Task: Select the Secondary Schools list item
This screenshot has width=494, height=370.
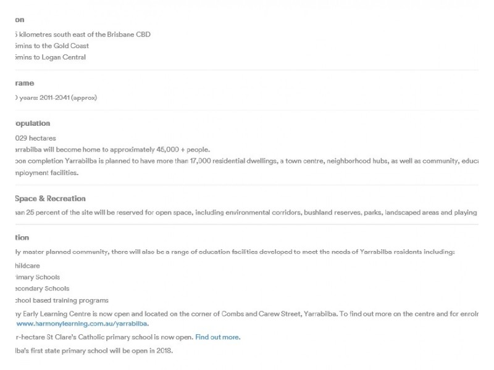Action: click(x=41, y=289)
